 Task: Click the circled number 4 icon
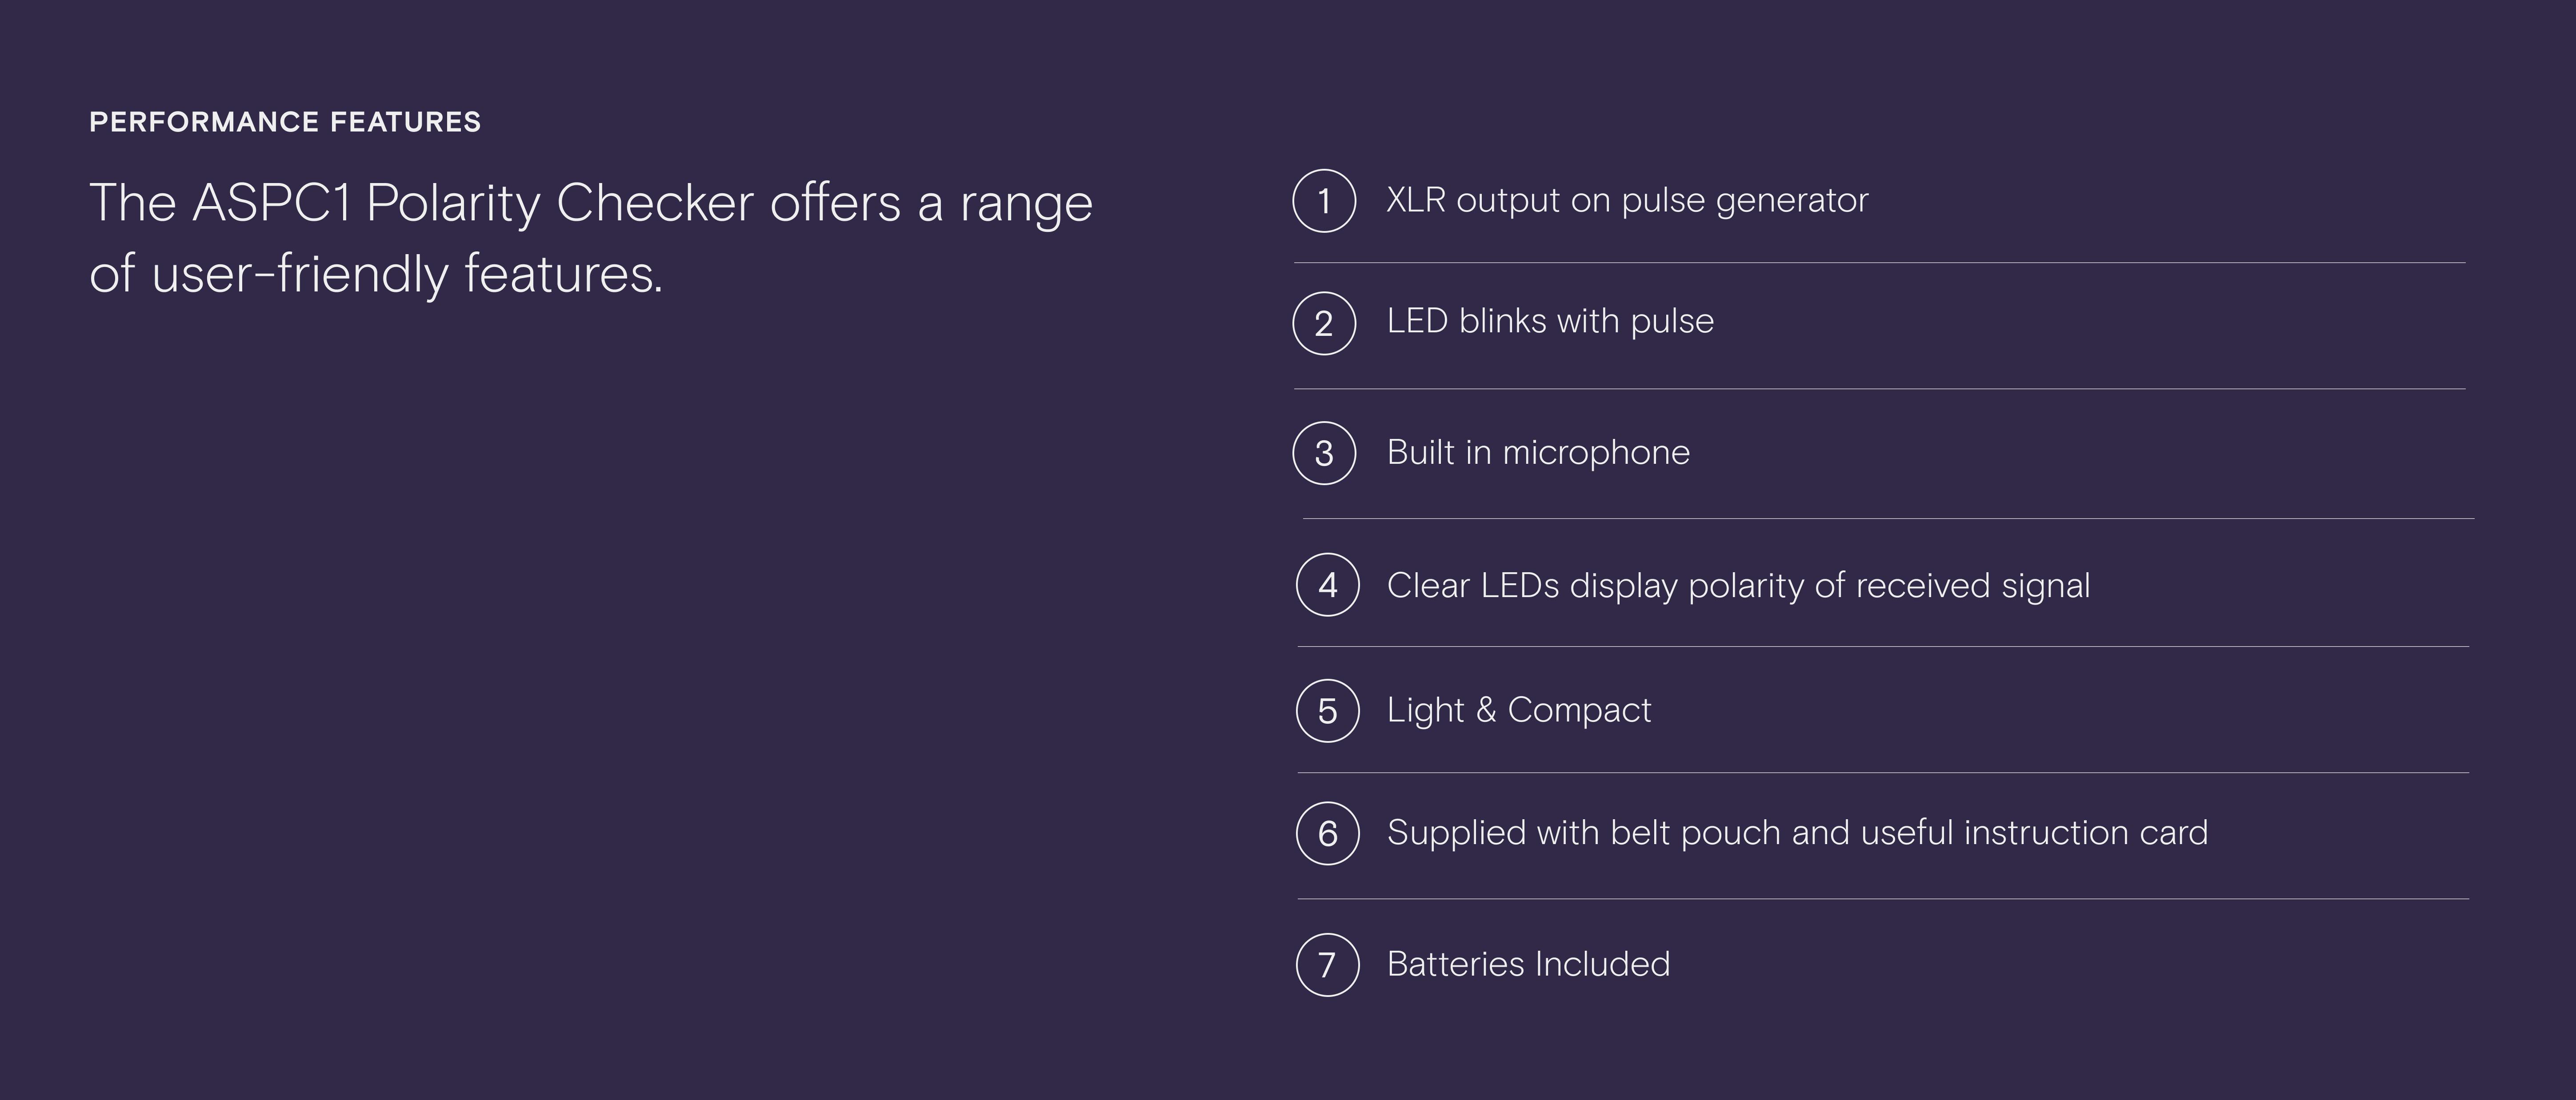[1328, 585]
